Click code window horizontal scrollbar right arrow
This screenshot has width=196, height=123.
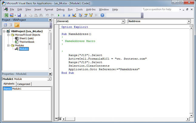(x=188, y=119)
